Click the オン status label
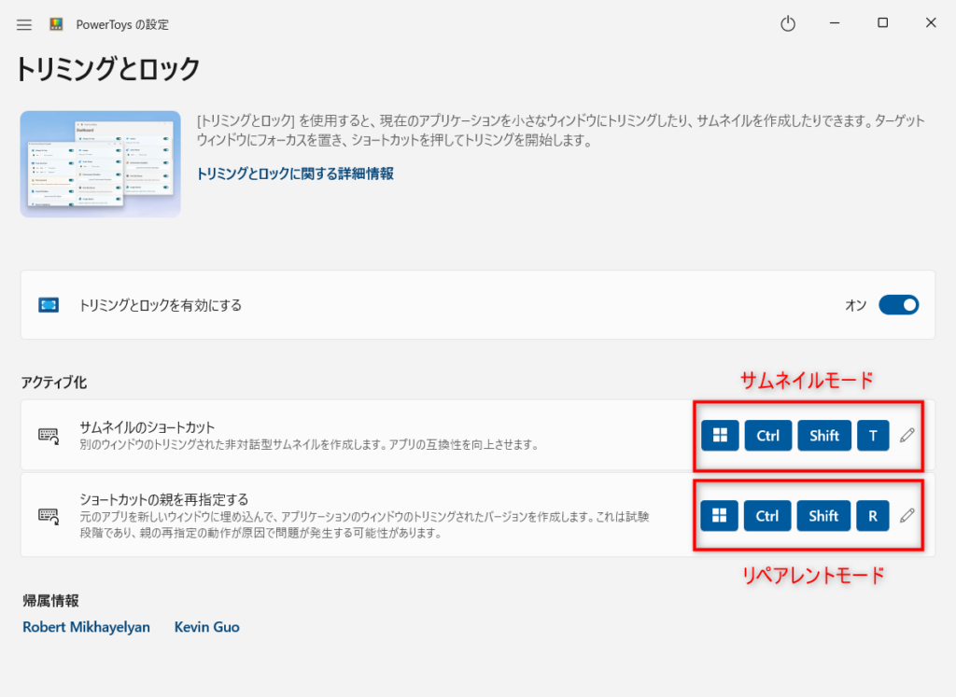Screen dimensions: 956x697 coord(855,305)
